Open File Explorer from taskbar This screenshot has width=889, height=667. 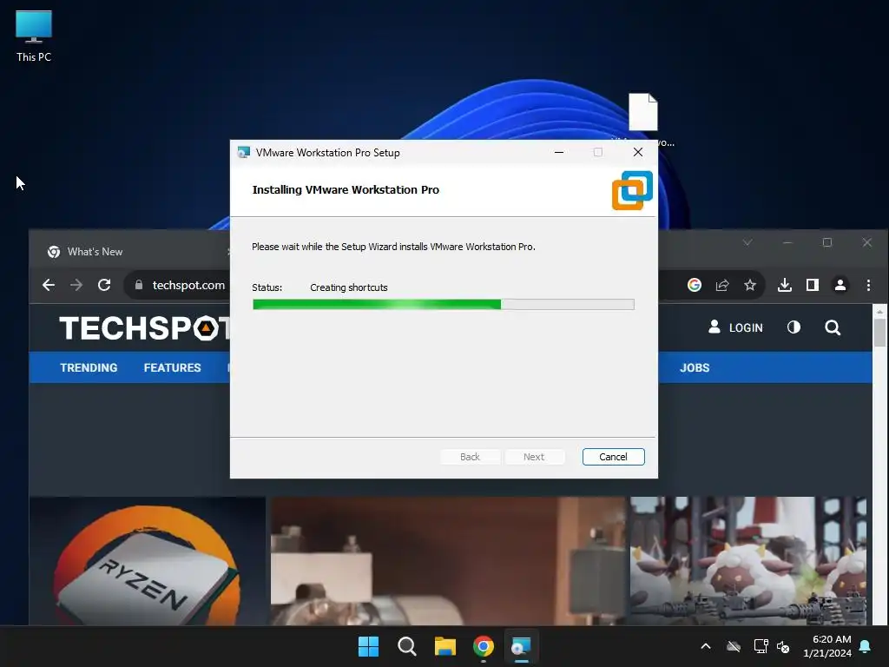[445, 646]
